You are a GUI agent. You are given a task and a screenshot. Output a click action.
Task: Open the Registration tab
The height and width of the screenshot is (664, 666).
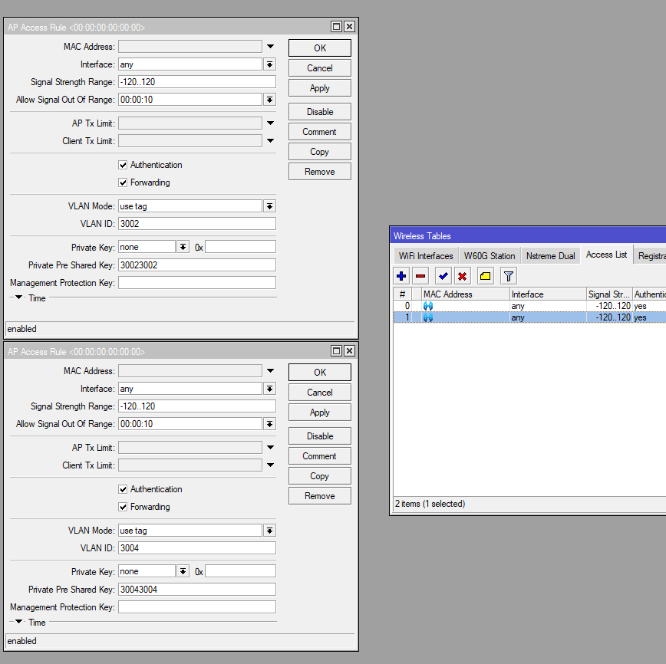(651, 256)
